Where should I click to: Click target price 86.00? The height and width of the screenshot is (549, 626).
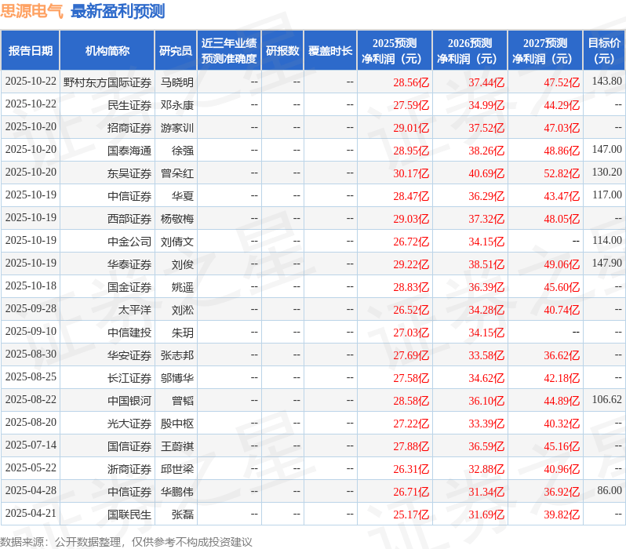pos(610,491)
